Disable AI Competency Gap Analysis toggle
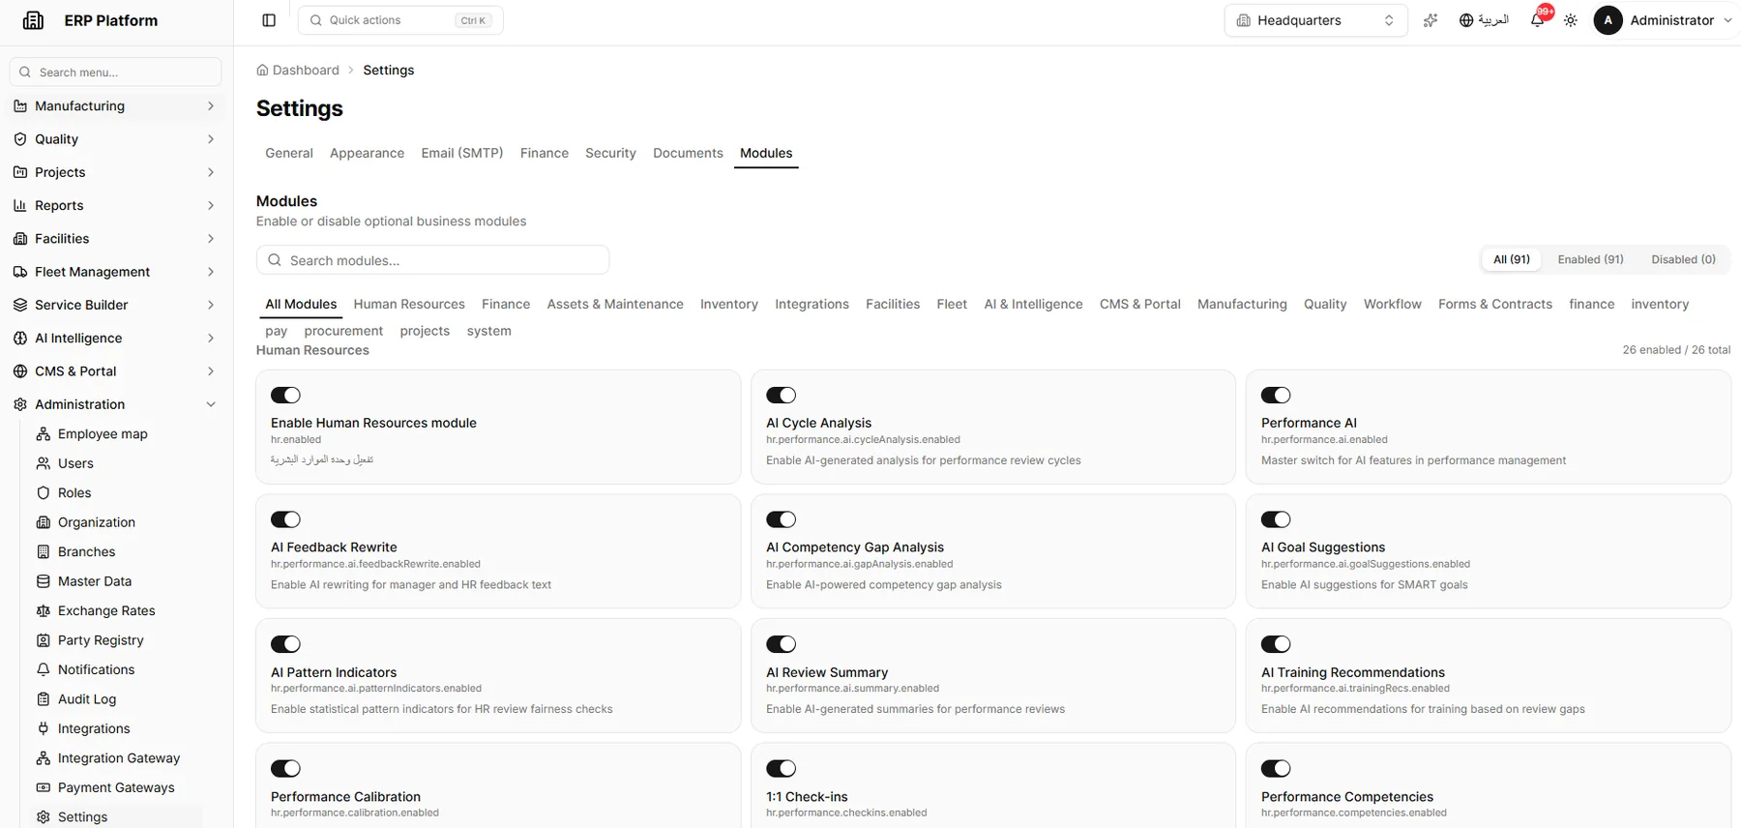Screen dimensions: 1741x828 click(781, 519)
